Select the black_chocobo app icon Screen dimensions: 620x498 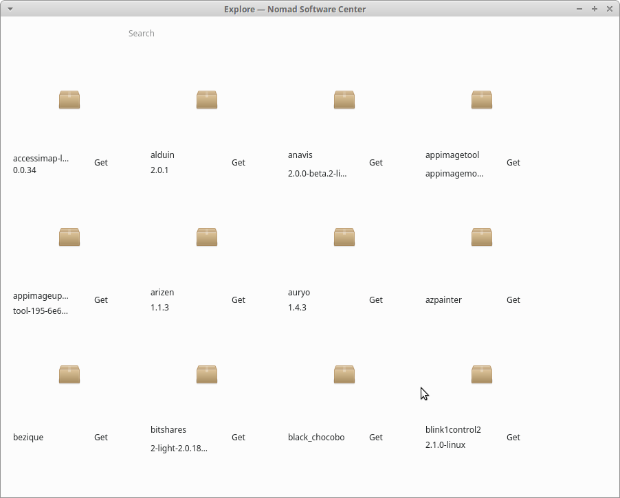[344, 374]
